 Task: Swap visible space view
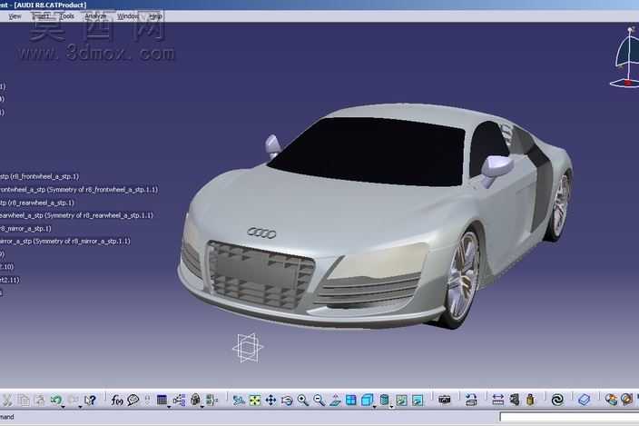coord(418,401)
